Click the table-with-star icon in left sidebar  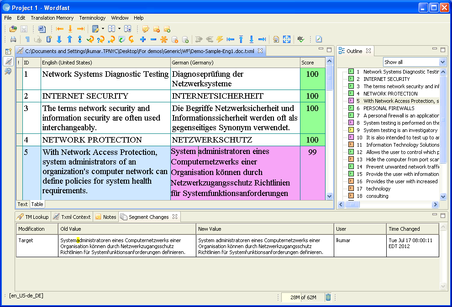coord(8,52)
